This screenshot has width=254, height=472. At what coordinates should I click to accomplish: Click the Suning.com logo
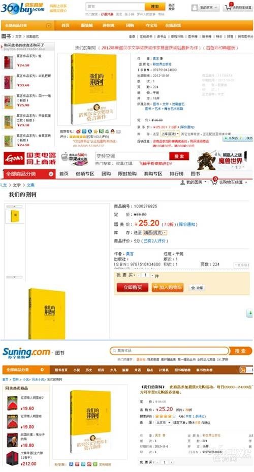pyautogui.click(x=26, y=353)
